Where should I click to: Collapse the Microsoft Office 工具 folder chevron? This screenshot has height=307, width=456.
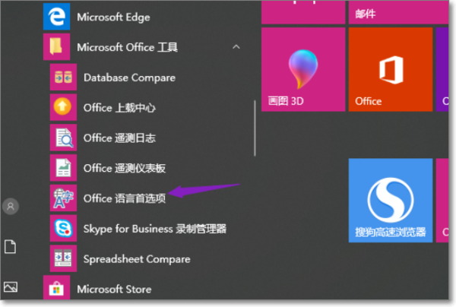236,47
